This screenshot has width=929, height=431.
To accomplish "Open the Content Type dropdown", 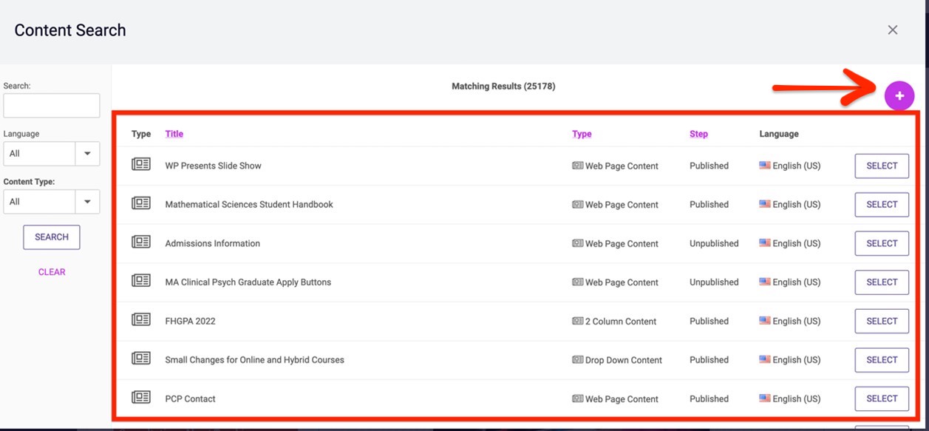I will 52,202.
